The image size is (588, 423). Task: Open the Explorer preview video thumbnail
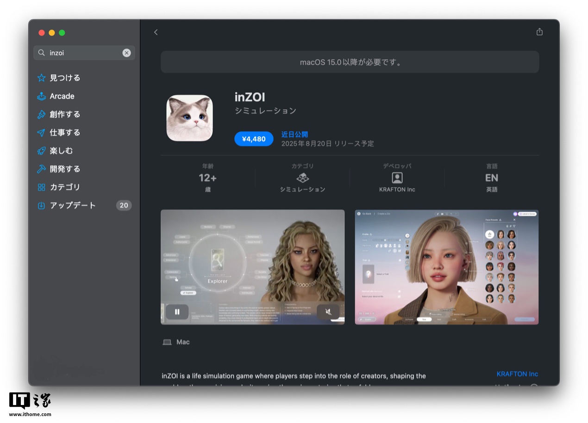coord(252,267)
